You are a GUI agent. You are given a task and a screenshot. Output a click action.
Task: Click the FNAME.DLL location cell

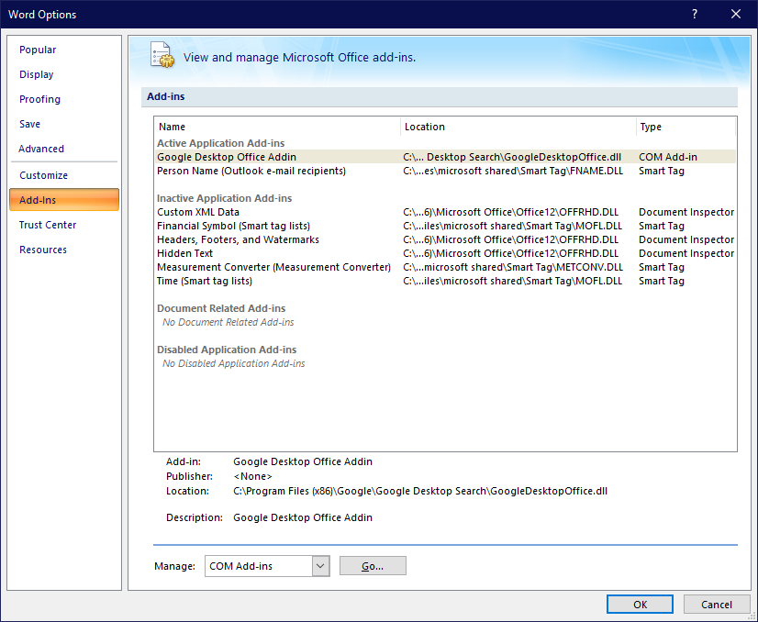point(513,171)
